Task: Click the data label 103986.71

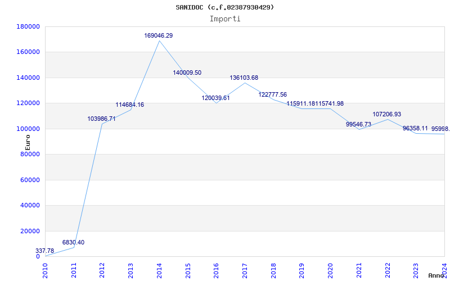Action: tap(102, 119)
